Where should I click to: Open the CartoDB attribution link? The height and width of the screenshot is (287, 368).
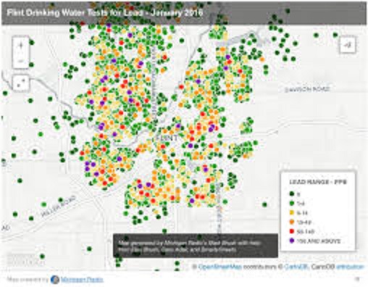coord(350,267)
